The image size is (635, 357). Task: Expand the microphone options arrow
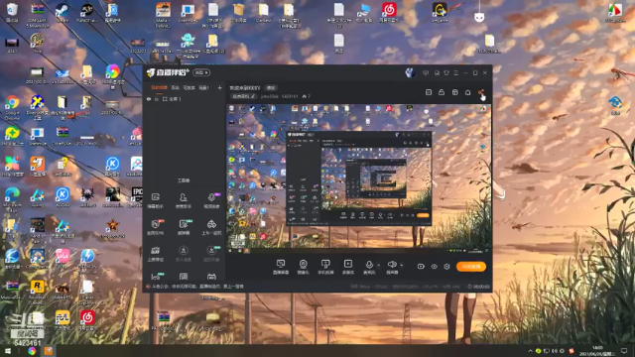point(379,266)
